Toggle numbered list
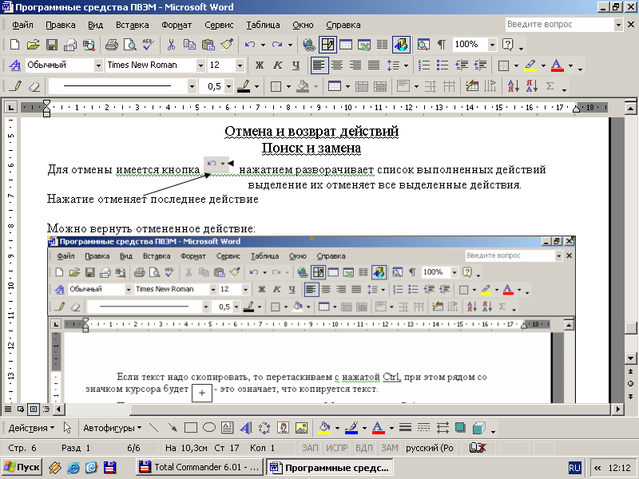The image size is (639, 479). pos(424,65)
